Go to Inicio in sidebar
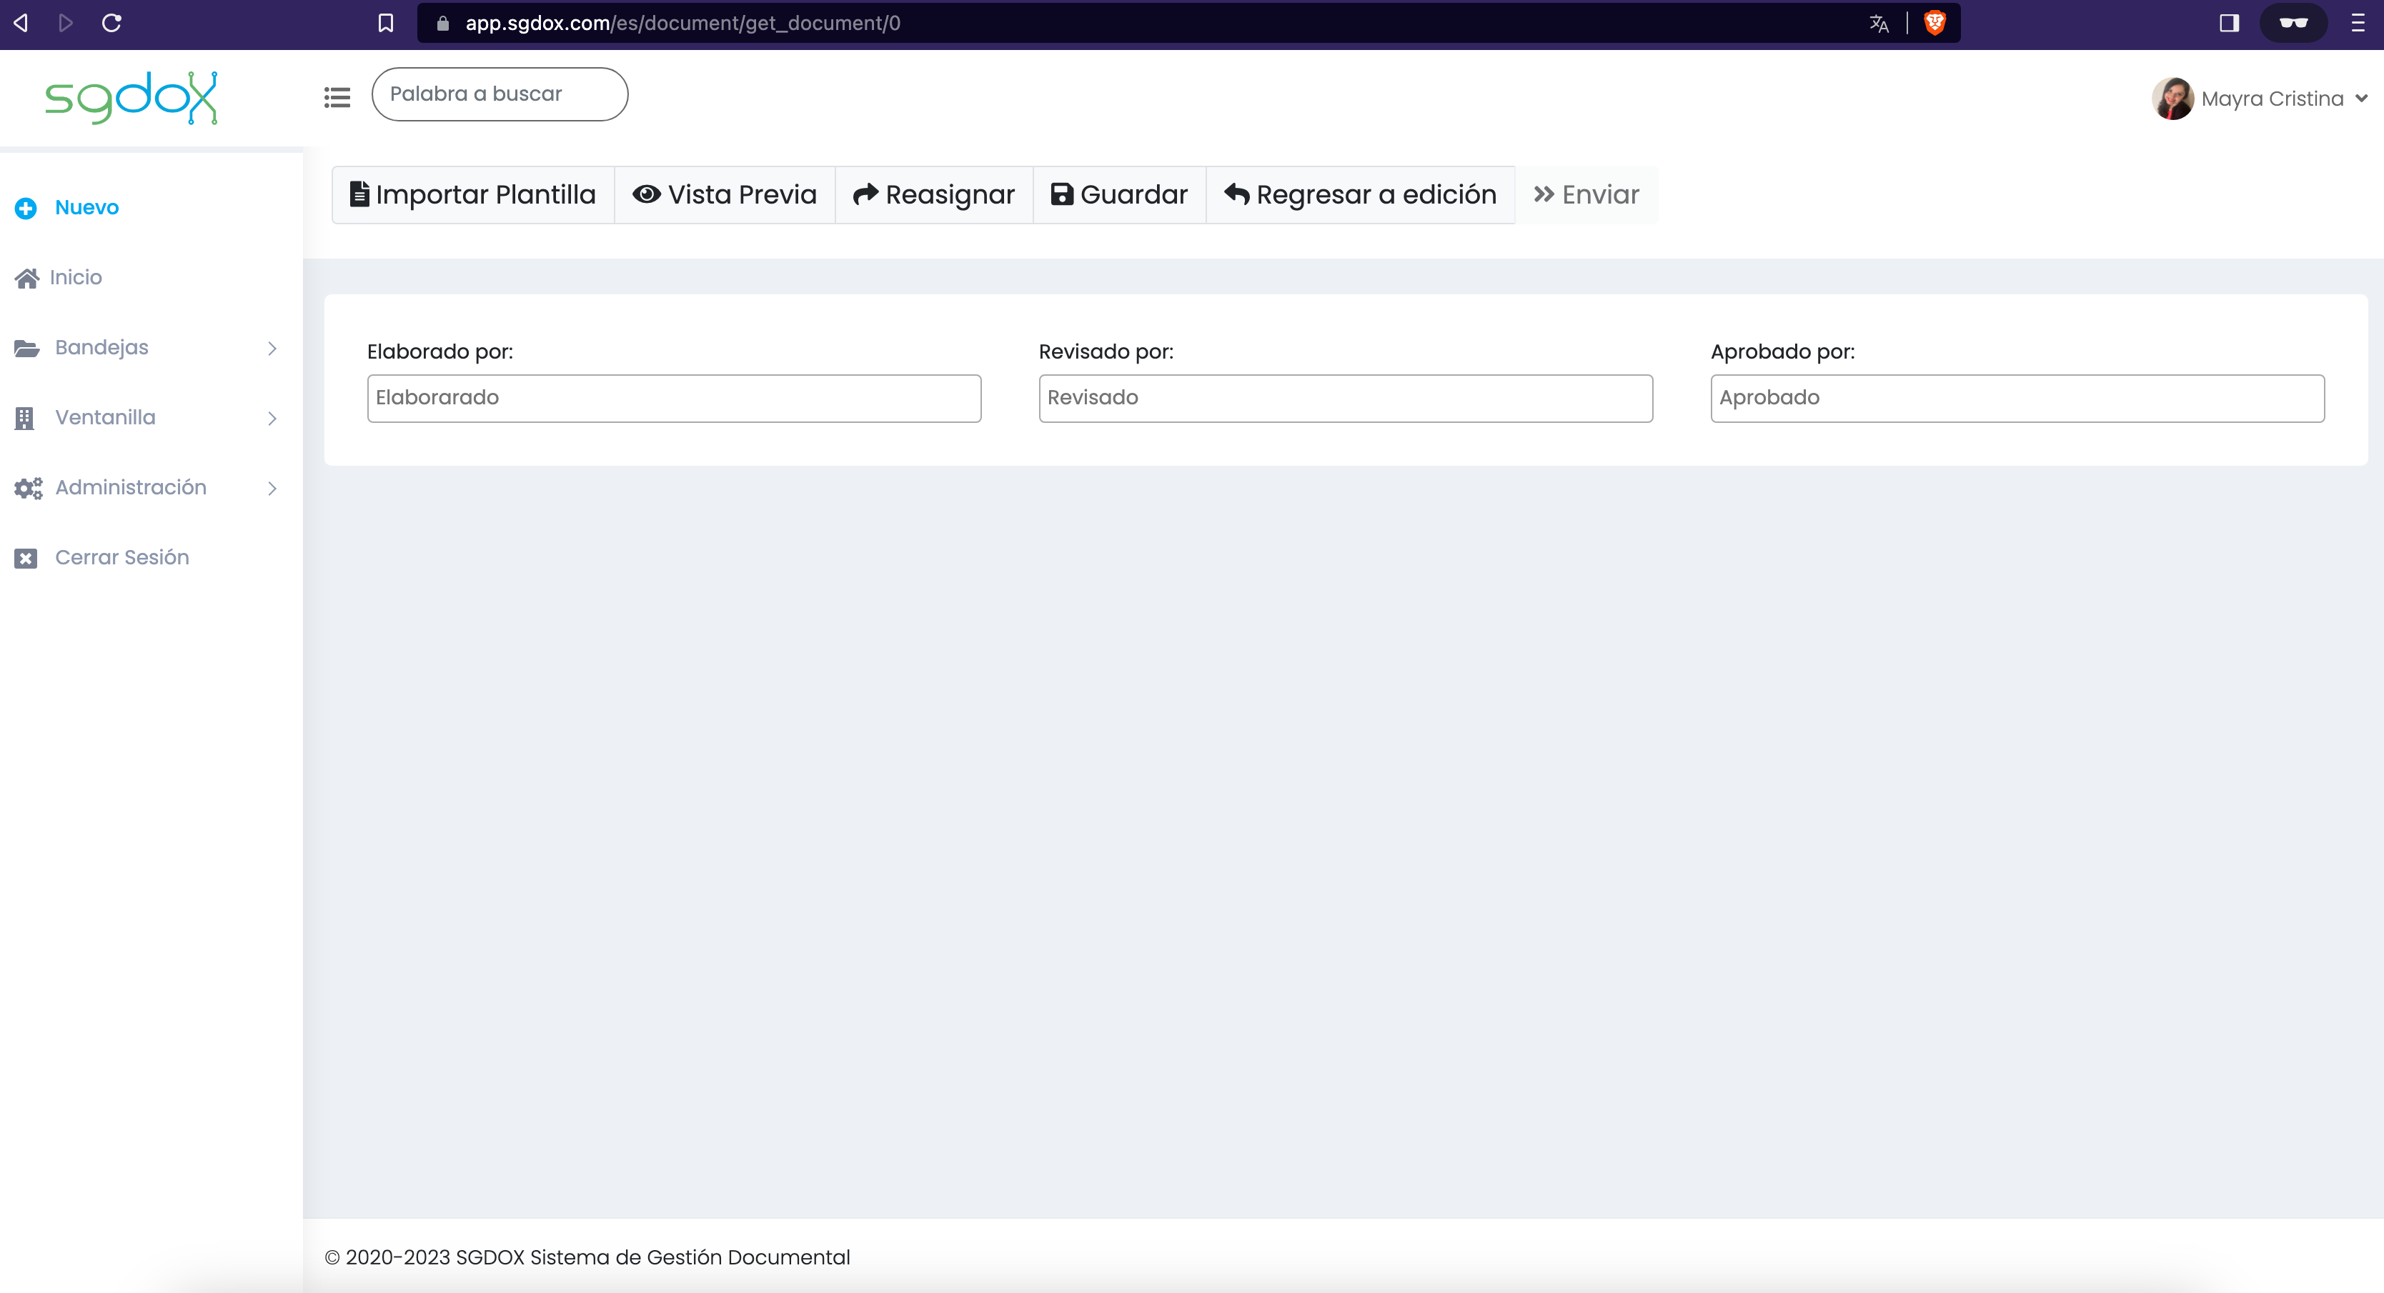The height and width of the screenshot is (1293, 2384). click(76, 277)
